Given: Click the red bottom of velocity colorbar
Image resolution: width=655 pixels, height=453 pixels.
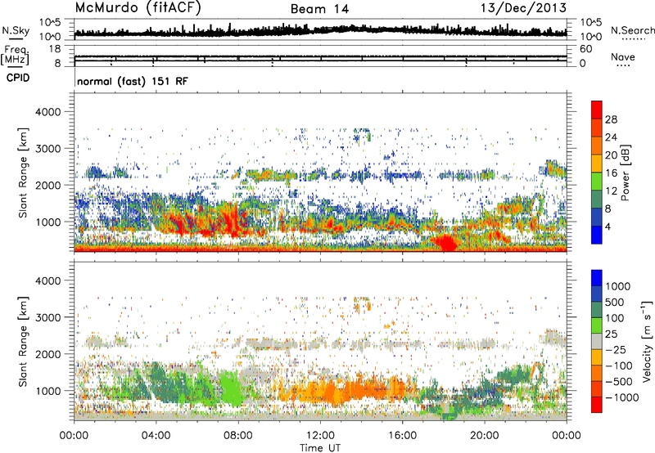Looking at the screenshot, I should 597,405.
